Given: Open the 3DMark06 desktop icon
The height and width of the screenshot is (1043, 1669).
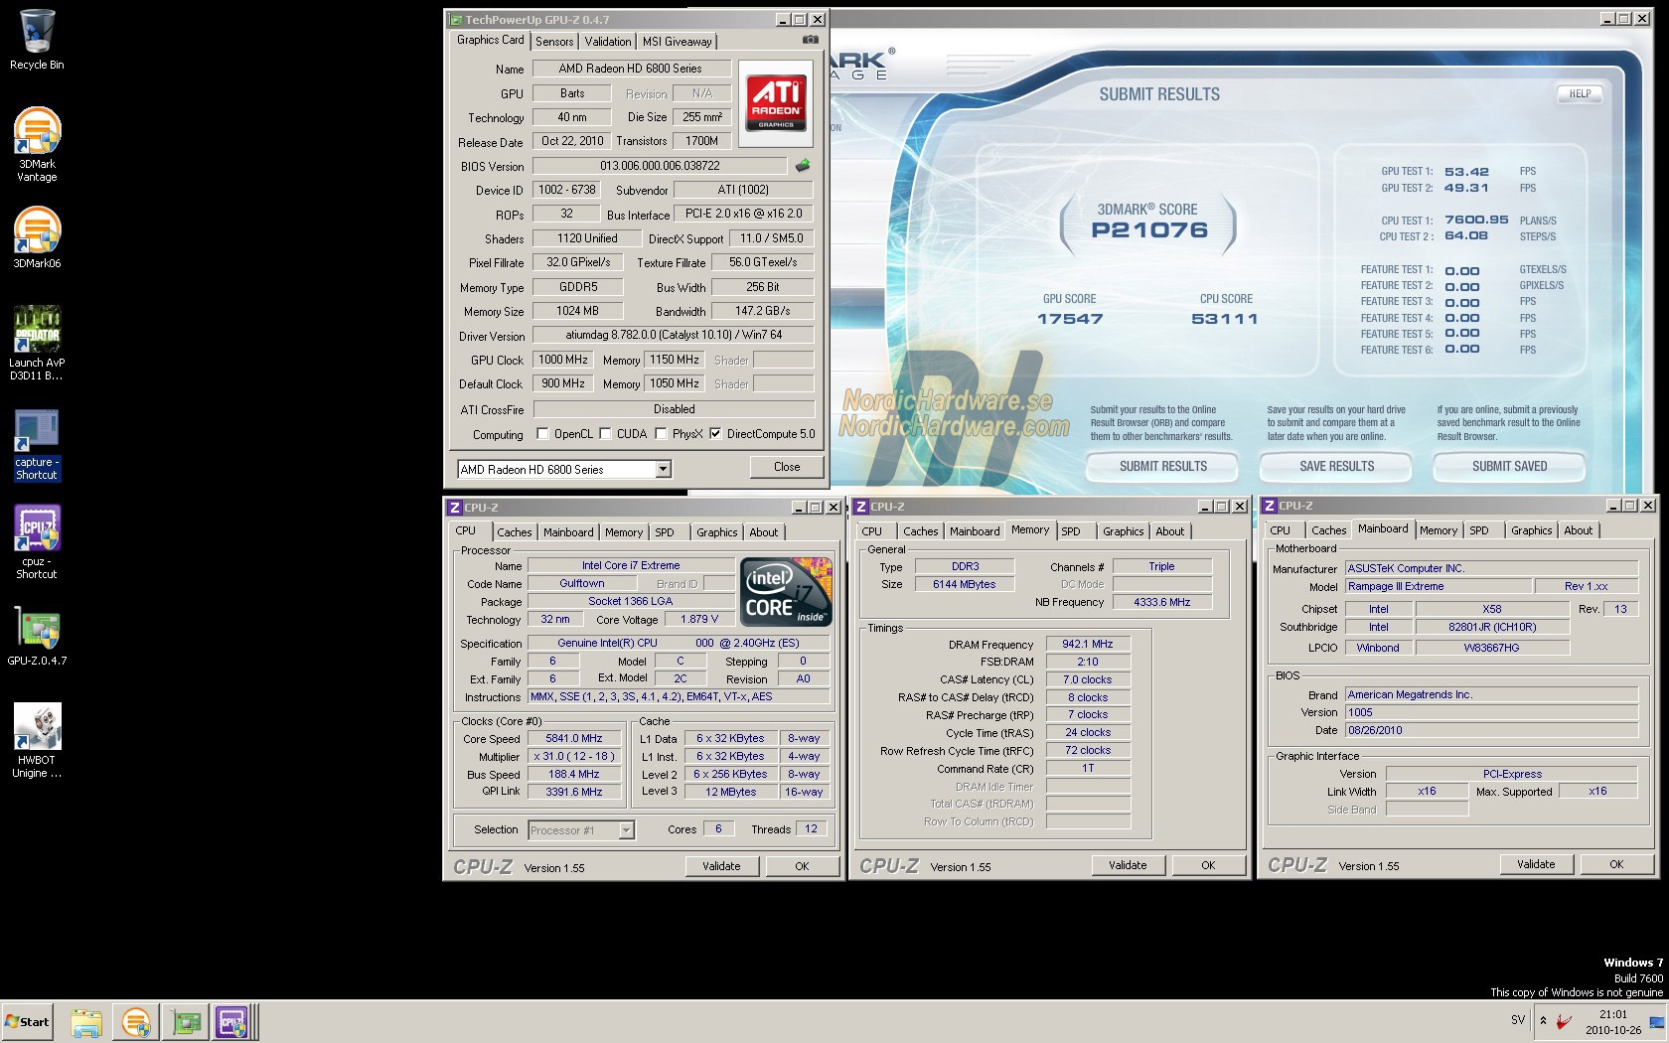Looking at the screenshot, I should [x=37, y=231].
